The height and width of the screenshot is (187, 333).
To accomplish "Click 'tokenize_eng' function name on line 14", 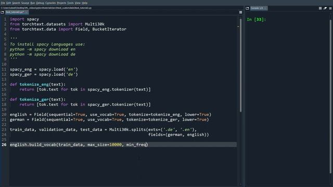I will (34, 84).
